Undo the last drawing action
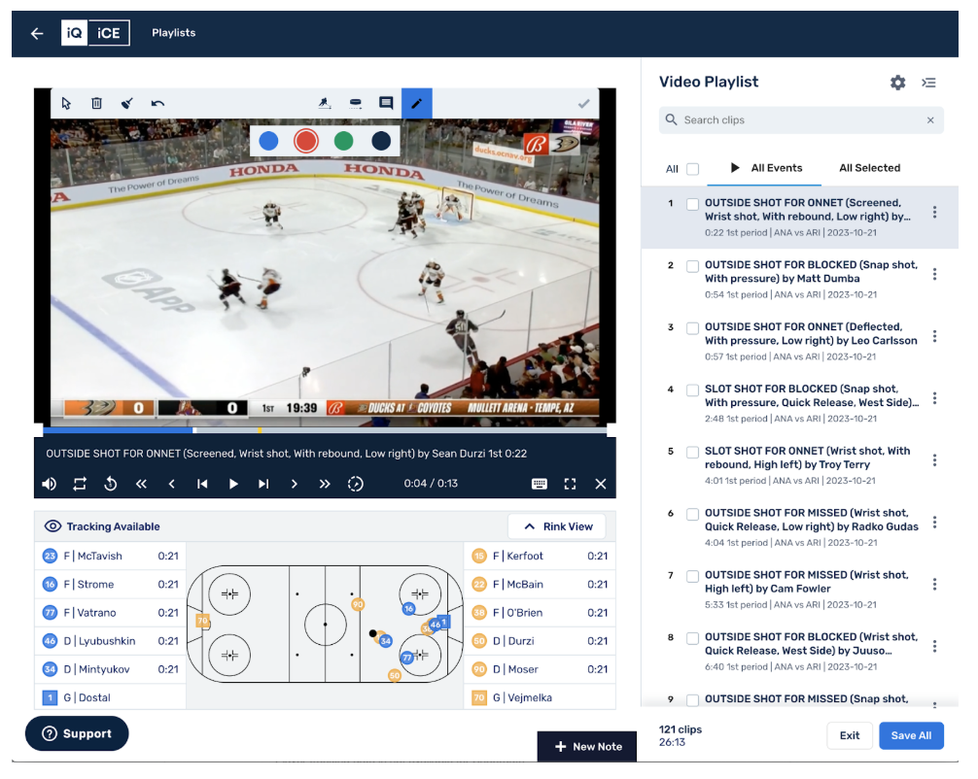The width and height of the screenshot is (978, 779). coord(157,104)
